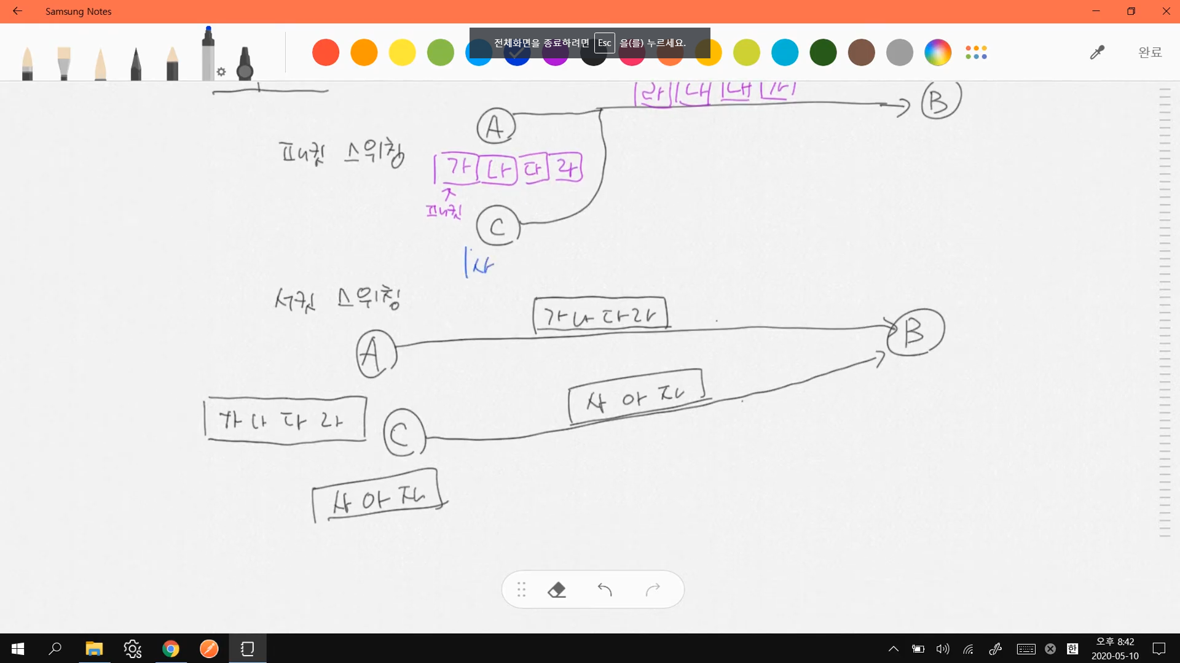Open selected marker pen settings gear

pyautogui.click(x=221, y=72)
